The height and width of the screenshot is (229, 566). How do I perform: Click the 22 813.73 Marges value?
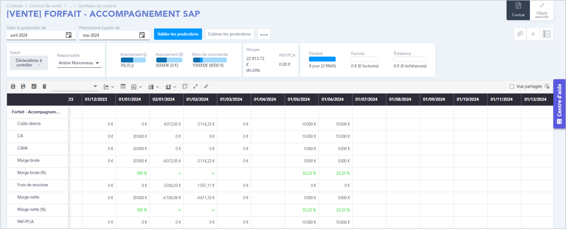point(255,58)
